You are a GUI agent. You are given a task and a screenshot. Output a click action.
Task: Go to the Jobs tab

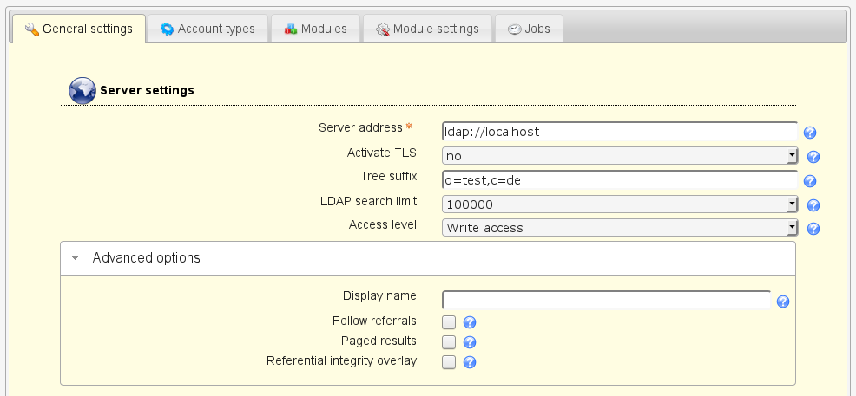(529, 29)
